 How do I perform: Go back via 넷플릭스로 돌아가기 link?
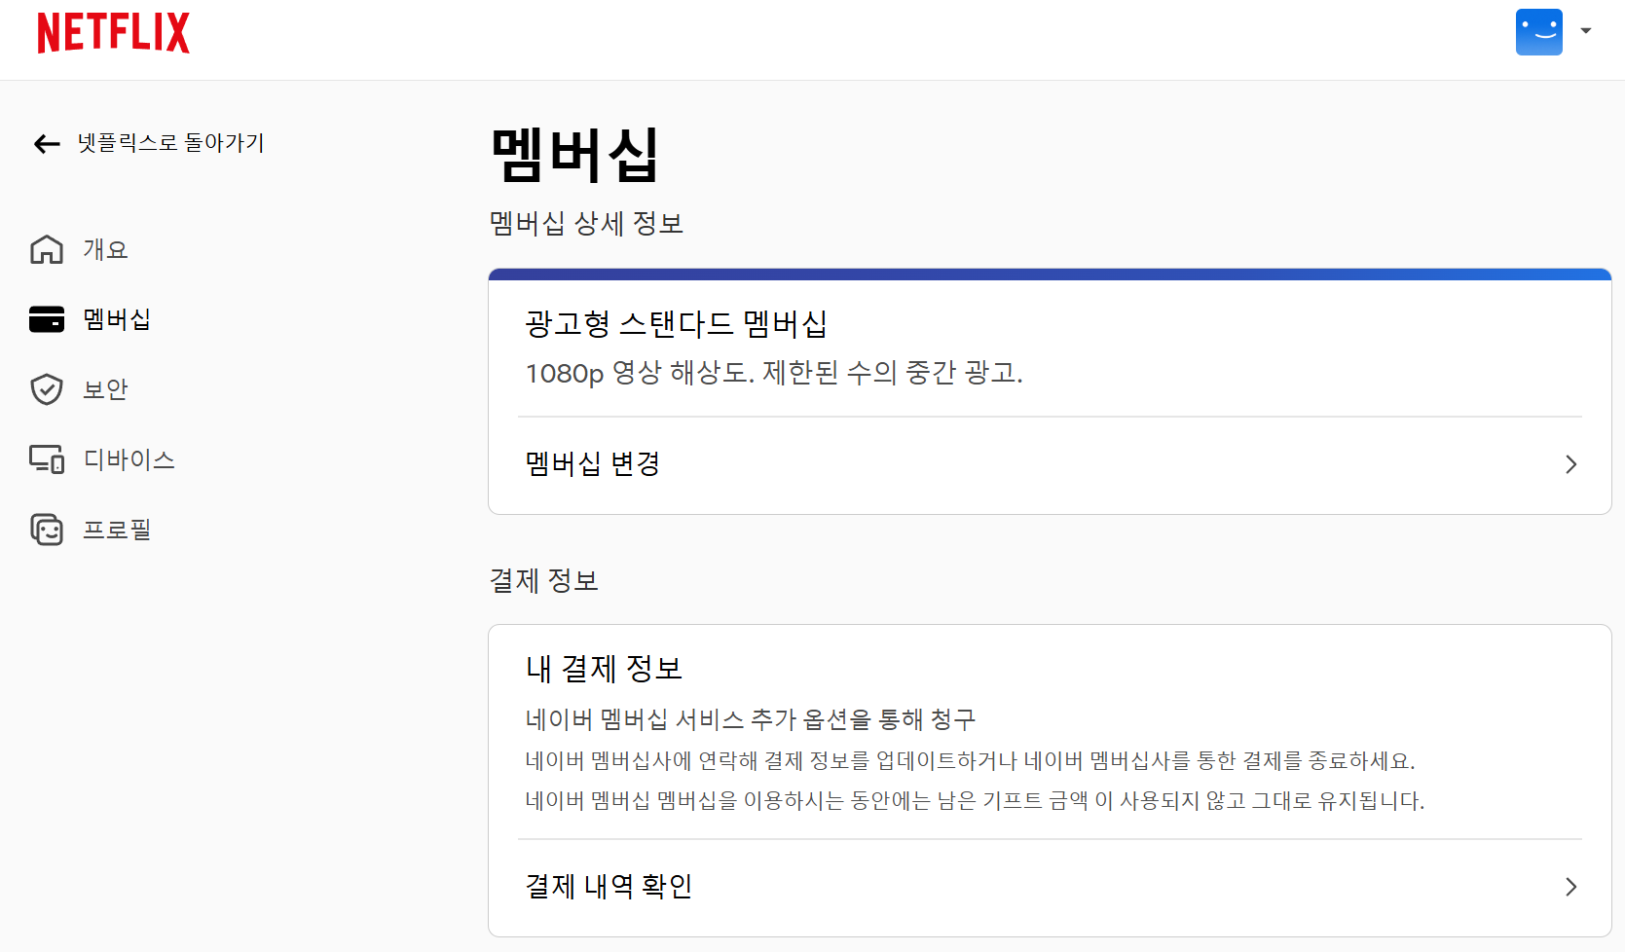(x=170, y=143)
